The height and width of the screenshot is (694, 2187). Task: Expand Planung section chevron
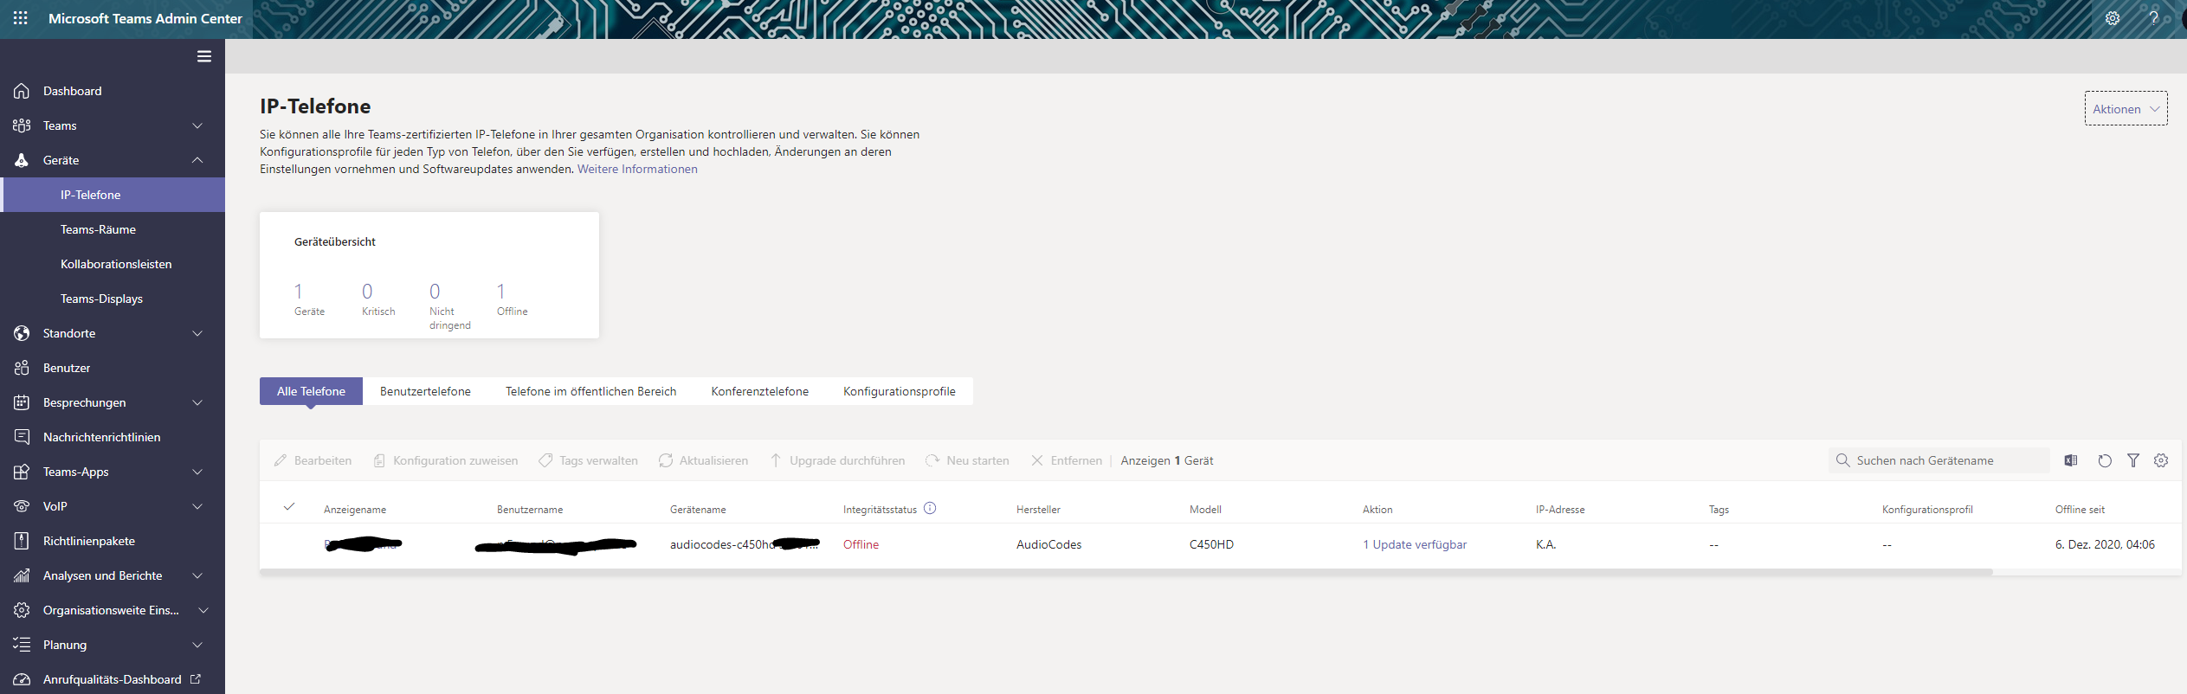coord(197,645)
